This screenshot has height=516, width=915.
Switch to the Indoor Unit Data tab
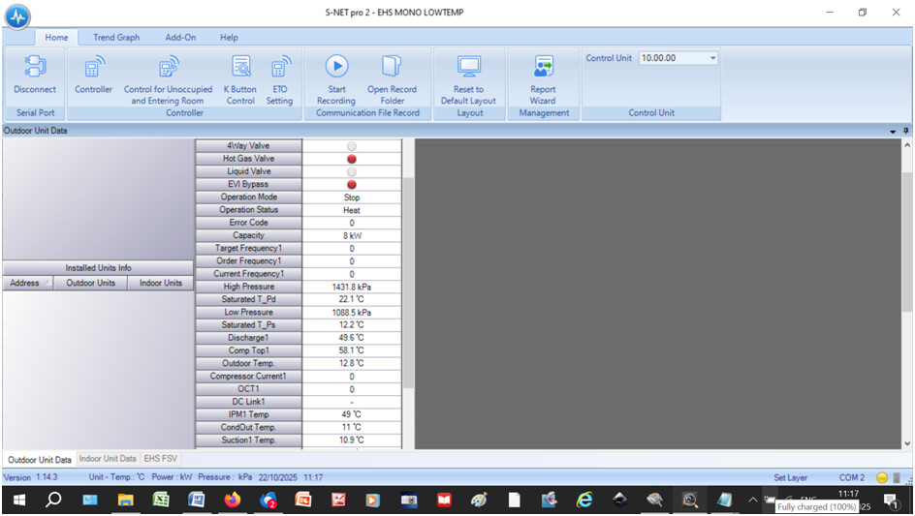click(108, 459)
